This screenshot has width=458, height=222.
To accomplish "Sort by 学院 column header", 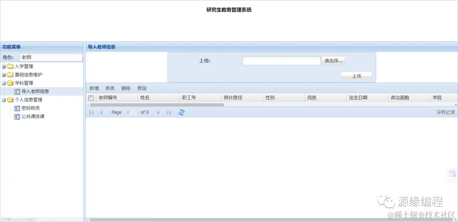I will click(x=444, y=98).
